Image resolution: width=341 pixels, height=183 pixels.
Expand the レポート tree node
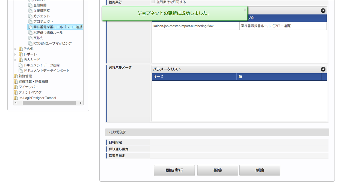pos(16,54)
